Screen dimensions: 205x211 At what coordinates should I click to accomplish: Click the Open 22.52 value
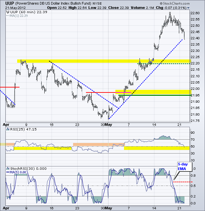[57, 8]
